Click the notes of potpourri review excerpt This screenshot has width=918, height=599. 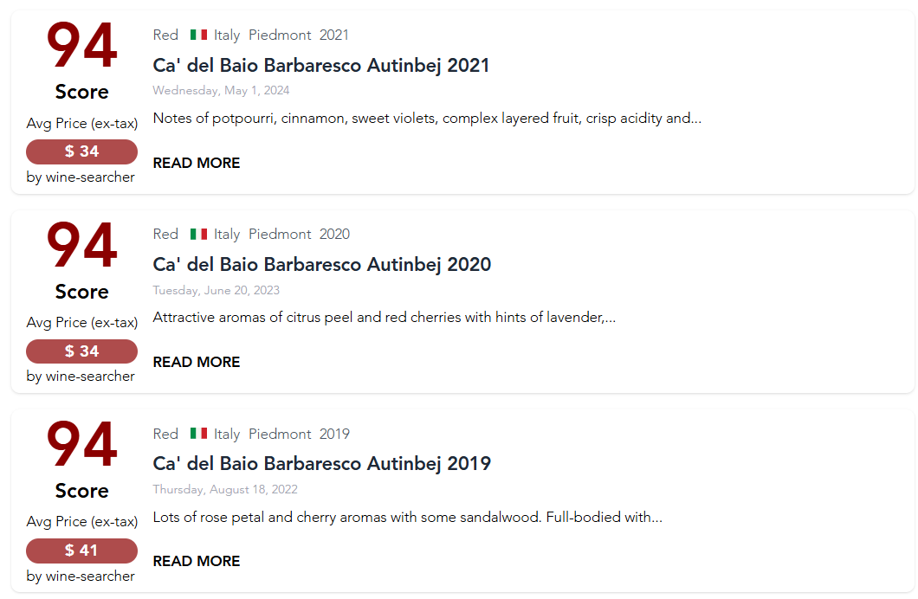427,119
